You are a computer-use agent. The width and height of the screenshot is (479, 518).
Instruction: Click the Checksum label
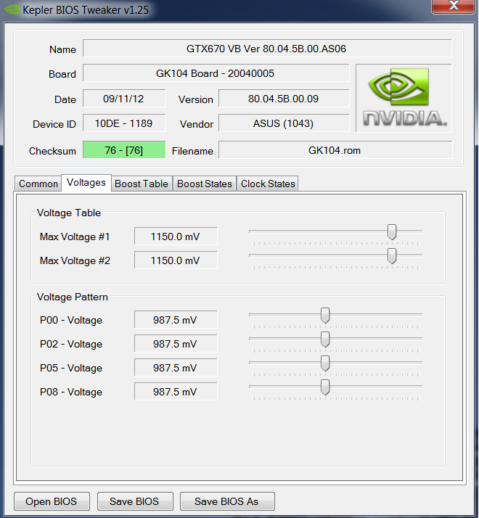coord(52,151)
